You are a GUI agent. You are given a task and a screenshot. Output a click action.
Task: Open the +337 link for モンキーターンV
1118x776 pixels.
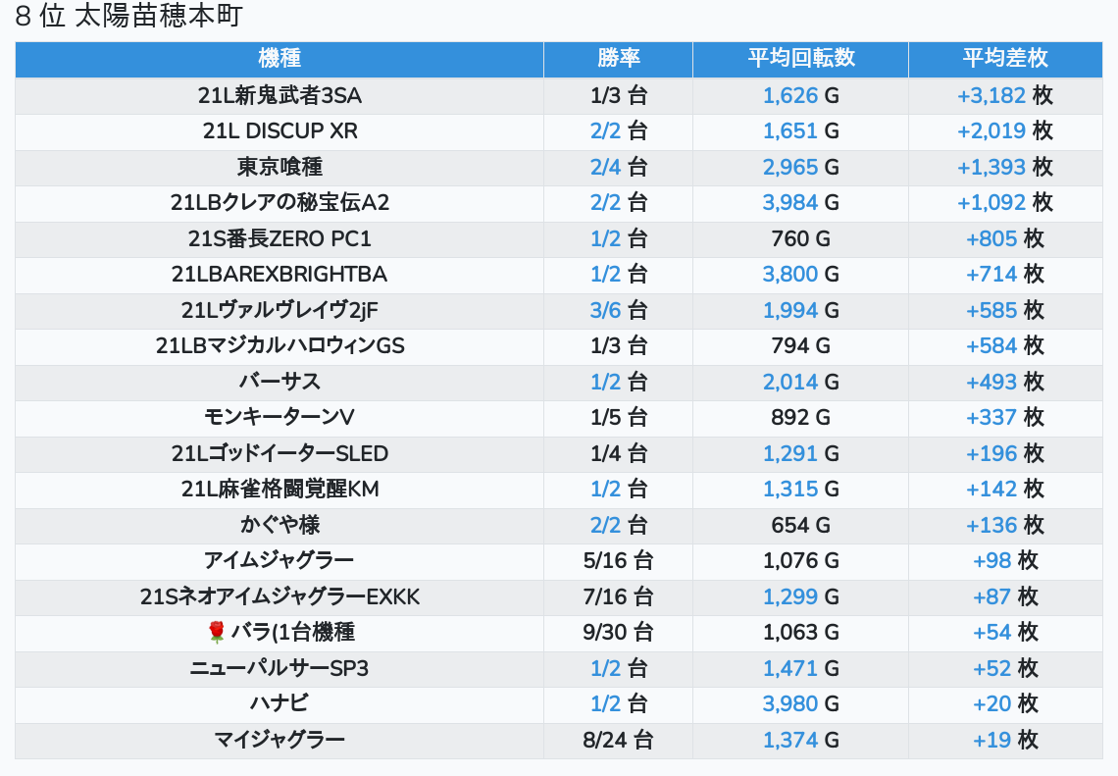[991, 417]
